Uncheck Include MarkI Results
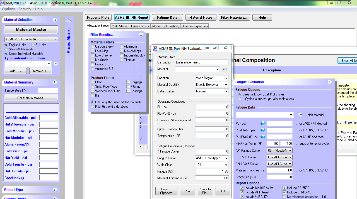This screenshot has height=199, width=357. pos(242,188)
